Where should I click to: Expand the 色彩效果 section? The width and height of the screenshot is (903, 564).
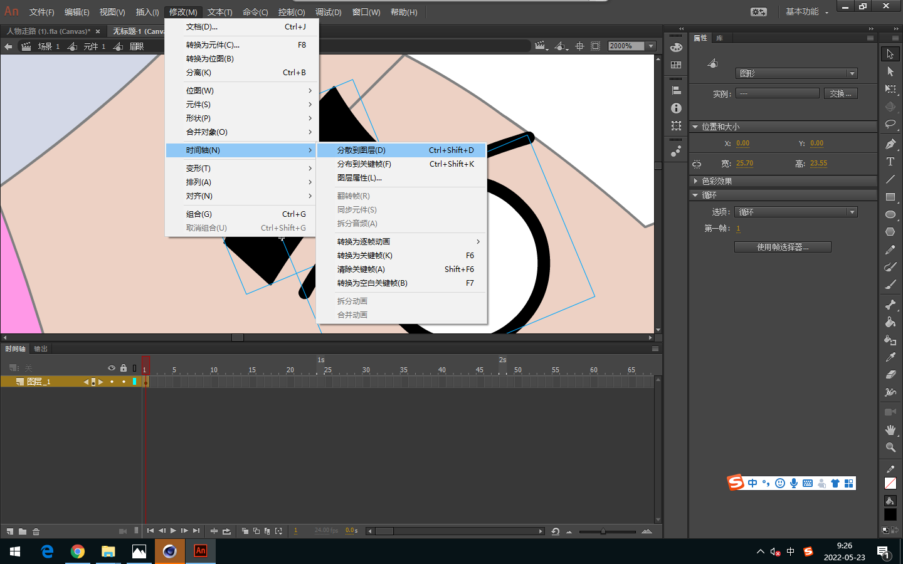click(716, 181)
